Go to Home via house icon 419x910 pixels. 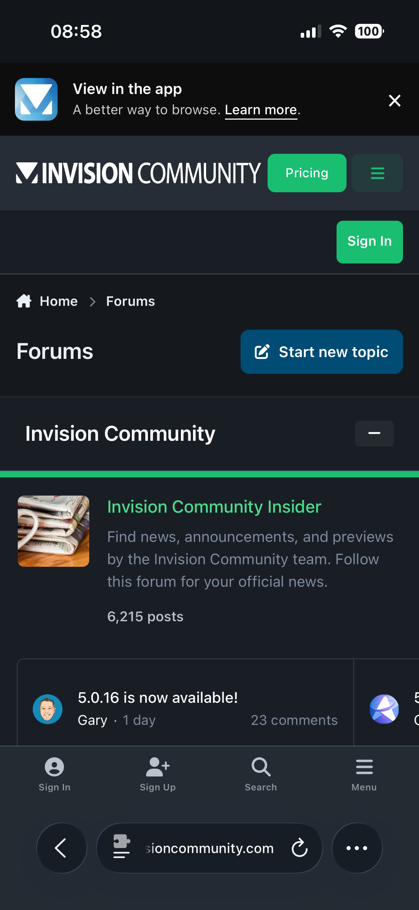pos(24,301)
